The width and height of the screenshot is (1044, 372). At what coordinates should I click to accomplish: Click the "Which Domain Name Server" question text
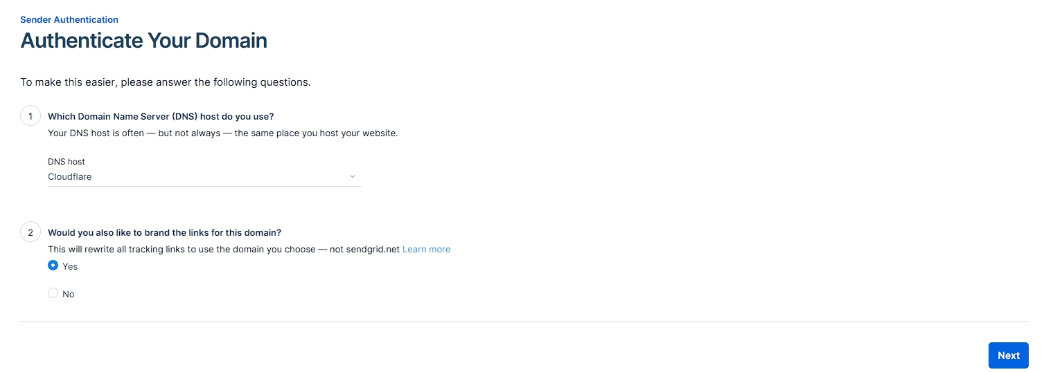click(161, 116)
